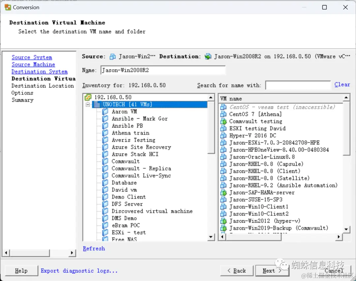This screenshot has width=356, height=281.
Task: Click the Azure Stack HCI folder icon
Action: 105,154
